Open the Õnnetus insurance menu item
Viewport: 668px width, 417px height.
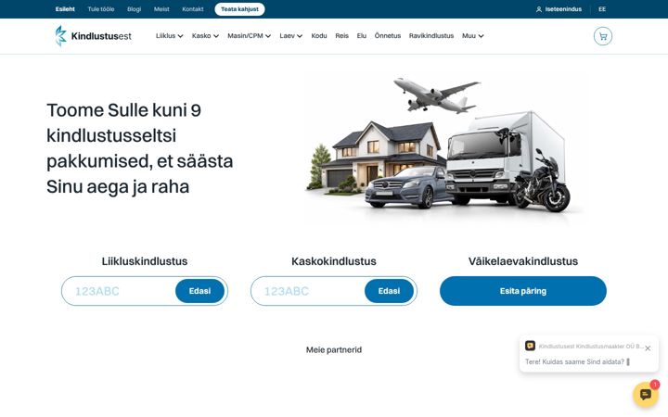pos(387,36)
